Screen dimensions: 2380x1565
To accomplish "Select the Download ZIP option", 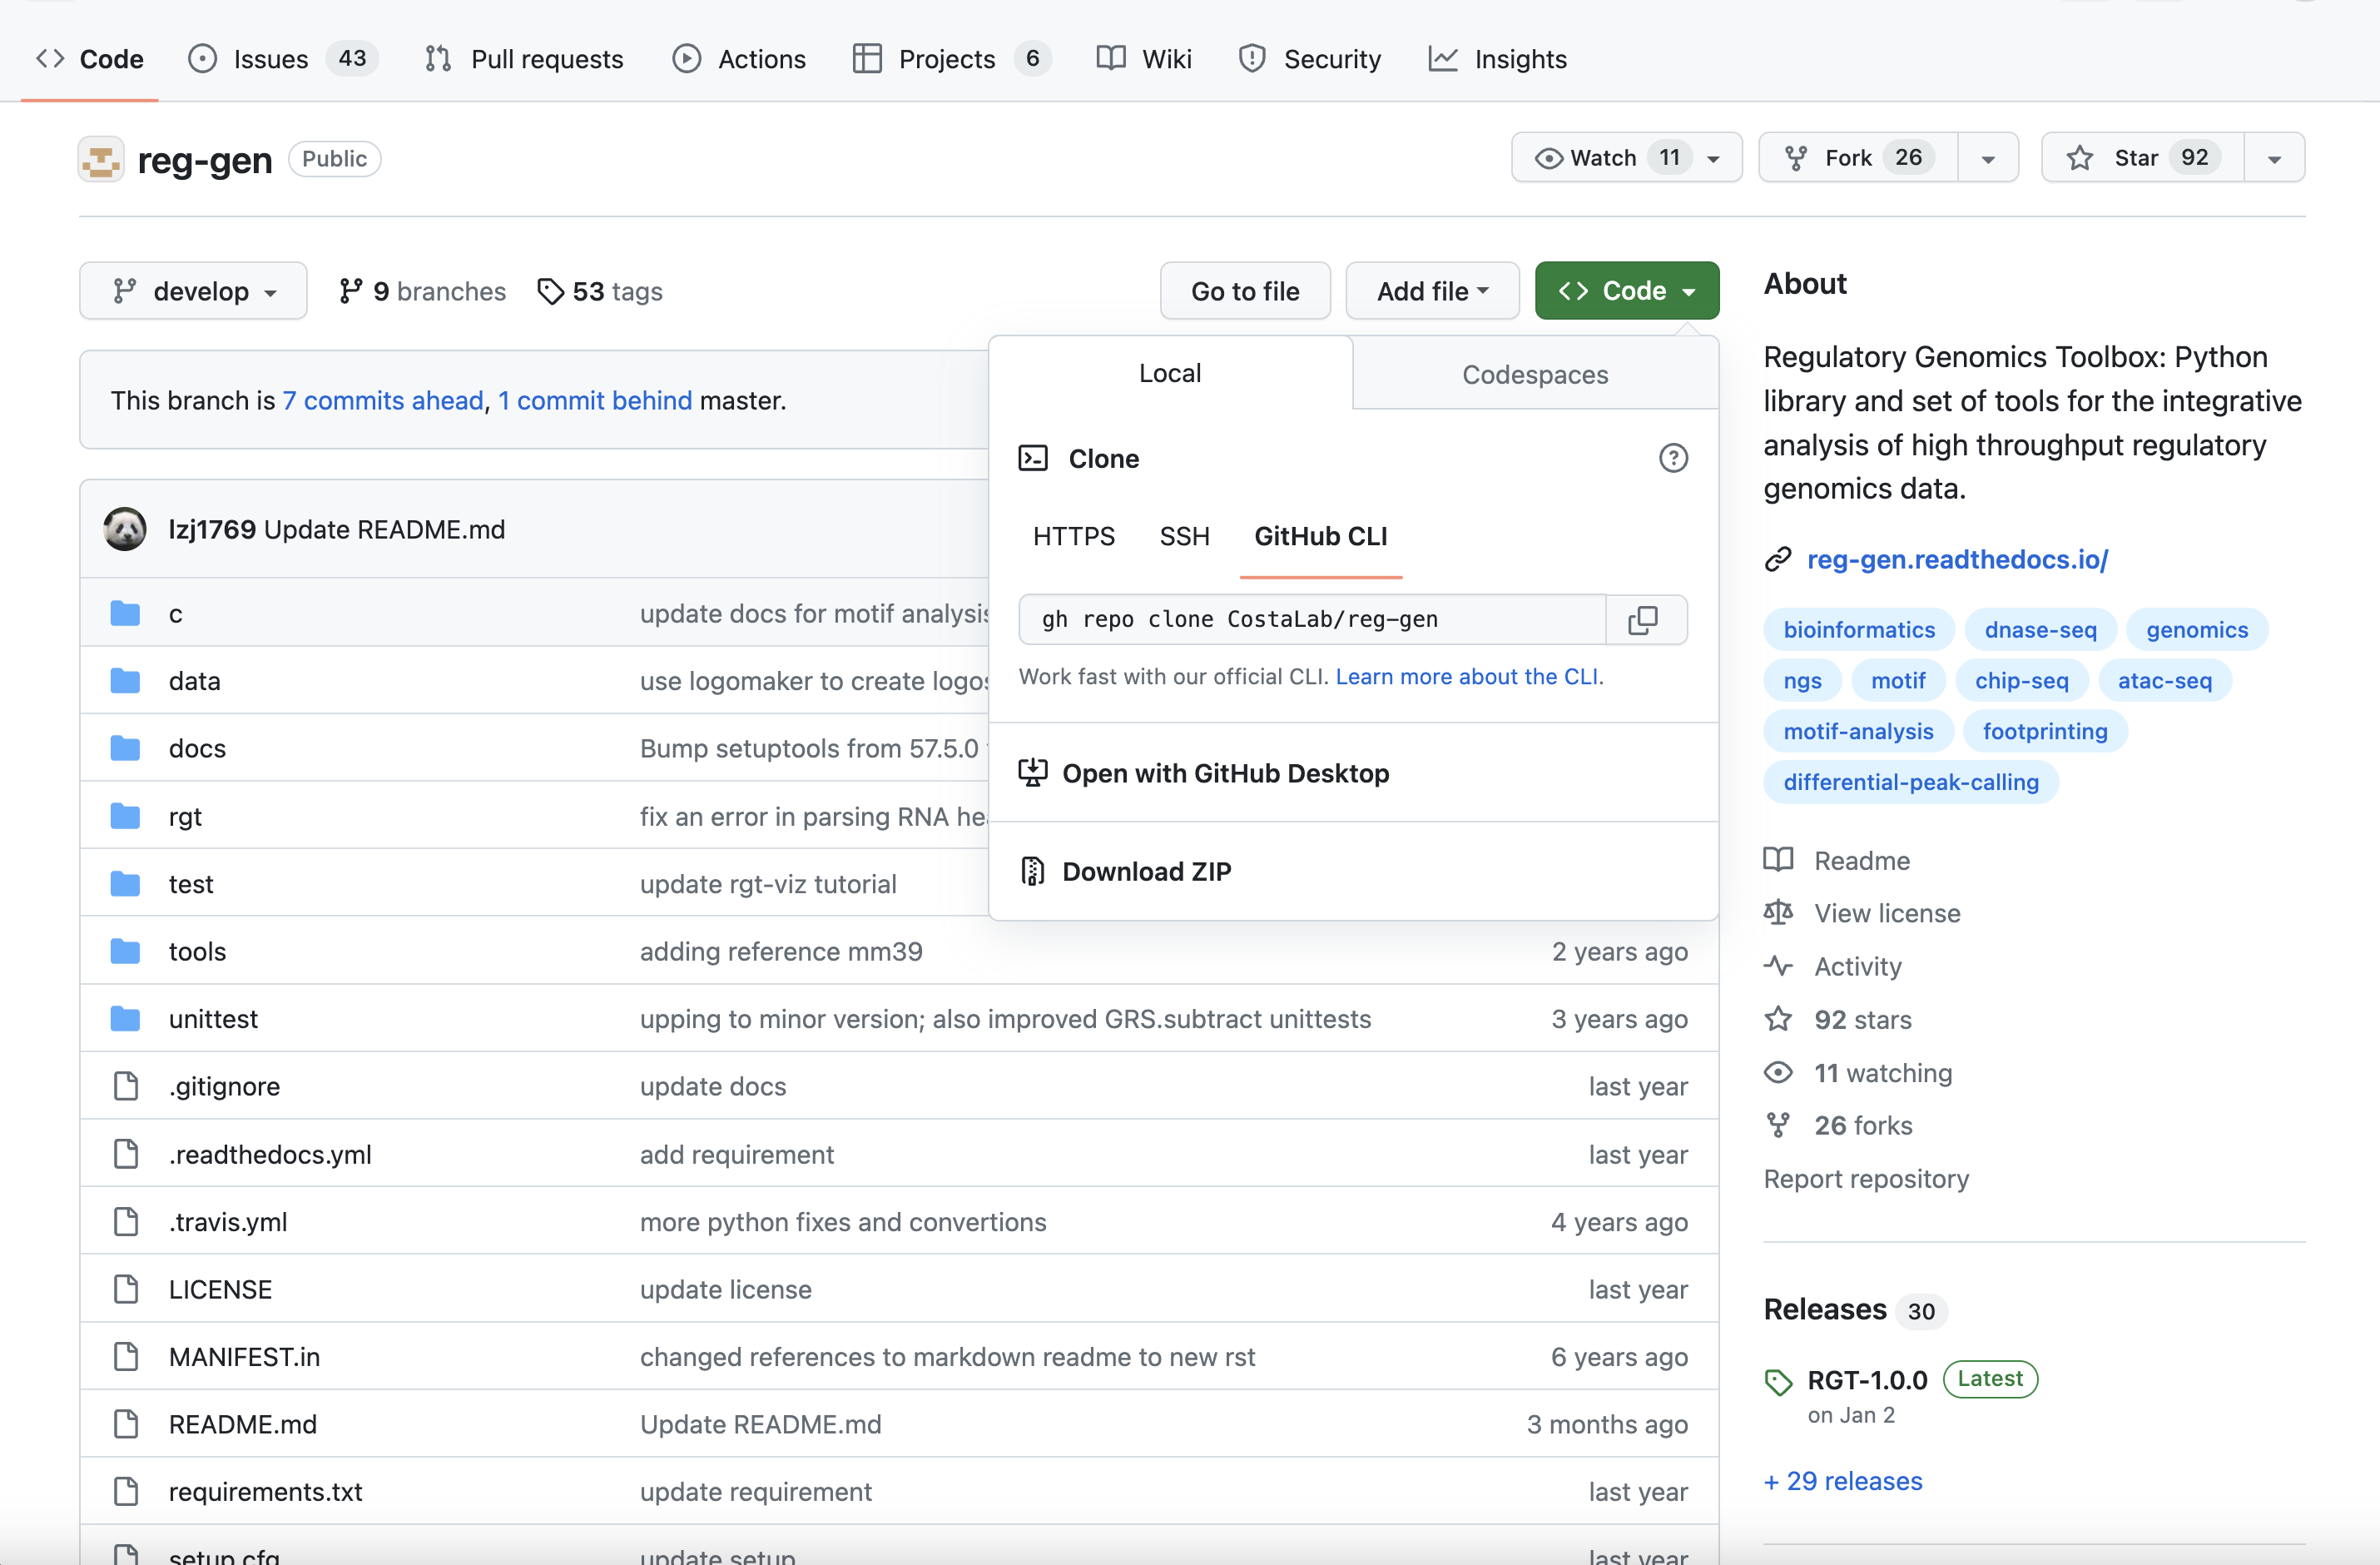I will point(1146,871).
